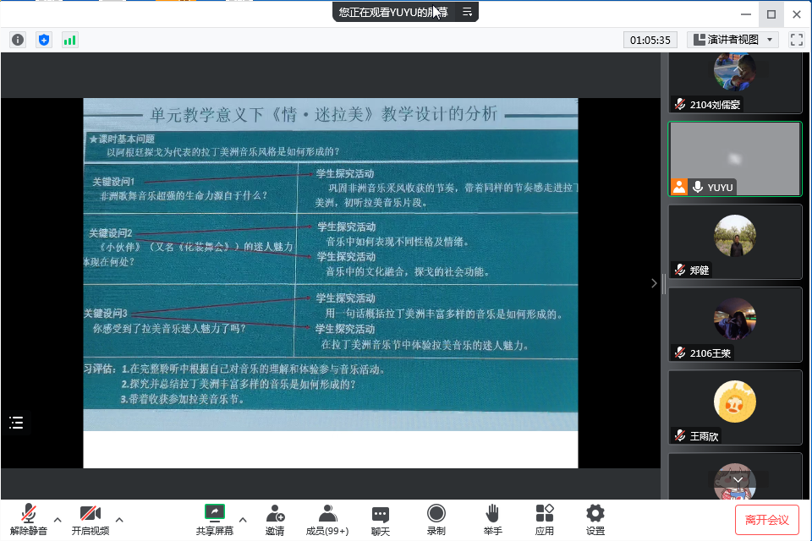Click the blue security shield icon
Viewport: 812px width, 541px height.
pos(44,40)
